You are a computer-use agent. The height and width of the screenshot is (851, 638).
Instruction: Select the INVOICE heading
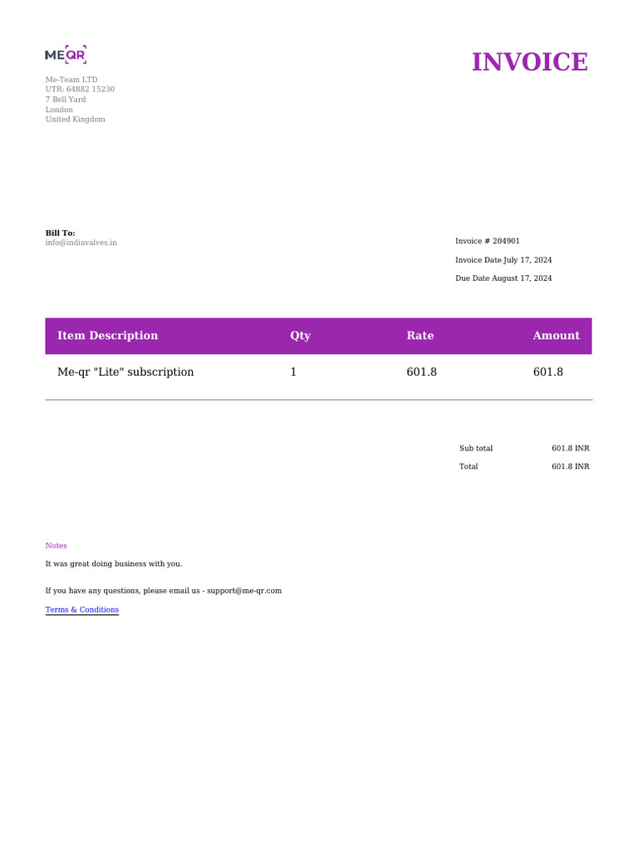(x=529, y=61)
